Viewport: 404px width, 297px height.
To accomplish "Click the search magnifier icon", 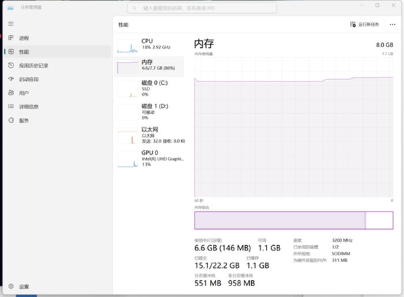I will pos(134,8).
